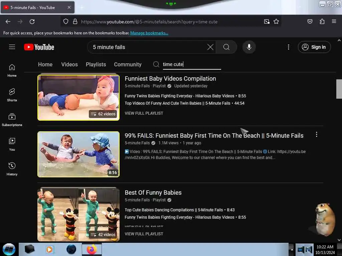Play Funny Twins Babies Fighting Everyday 8:55 in first playlist
Image resolution: width=342 pixels, height=256 pixels.
pos(185,96)
